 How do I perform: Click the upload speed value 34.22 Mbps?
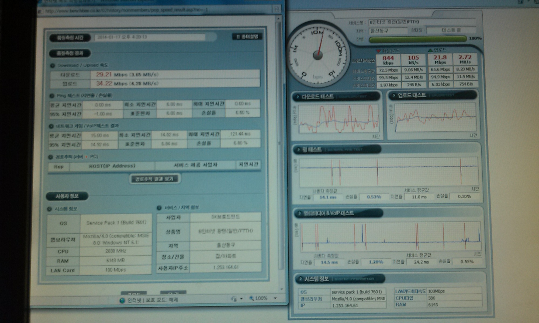pyautogui.click(x=127, y=83)
